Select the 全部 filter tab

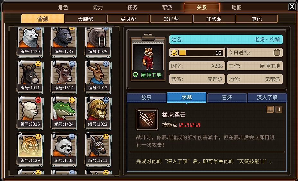coord(42,19)
